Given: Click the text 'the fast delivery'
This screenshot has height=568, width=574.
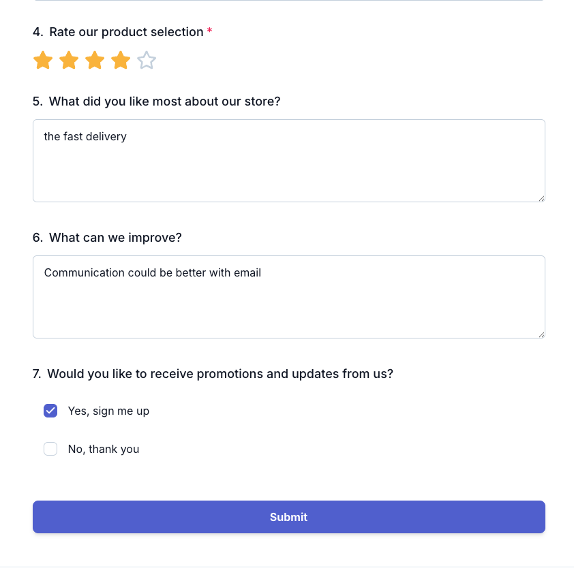Looking at the screenshot, I should point(85,136).
